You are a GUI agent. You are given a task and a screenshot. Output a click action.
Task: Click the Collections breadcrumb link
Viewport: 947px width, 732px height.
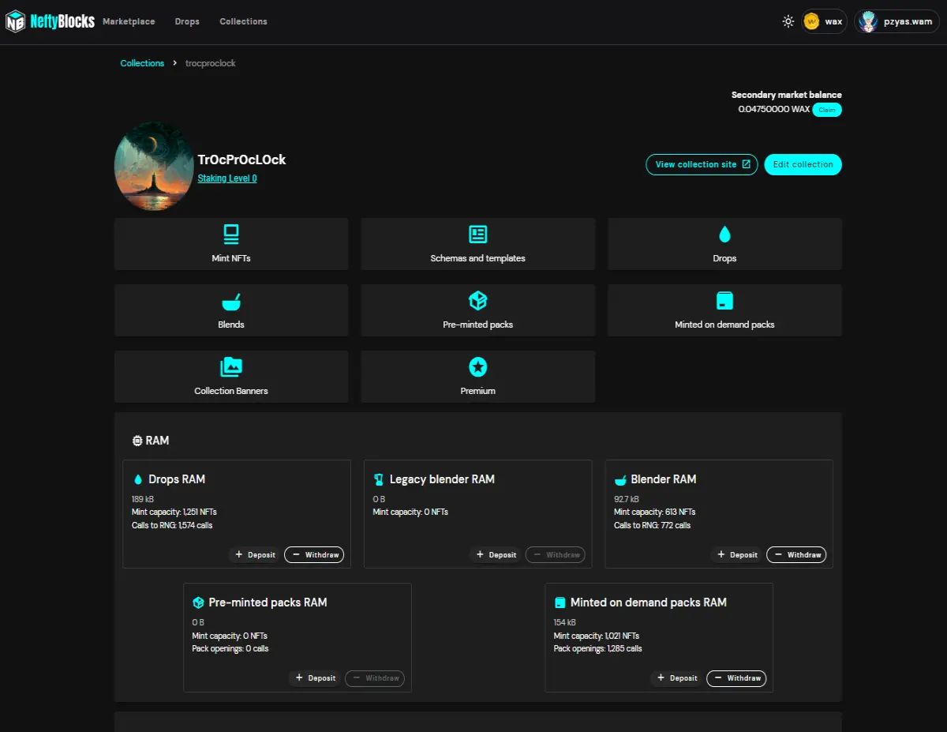(x=142, y=63)
